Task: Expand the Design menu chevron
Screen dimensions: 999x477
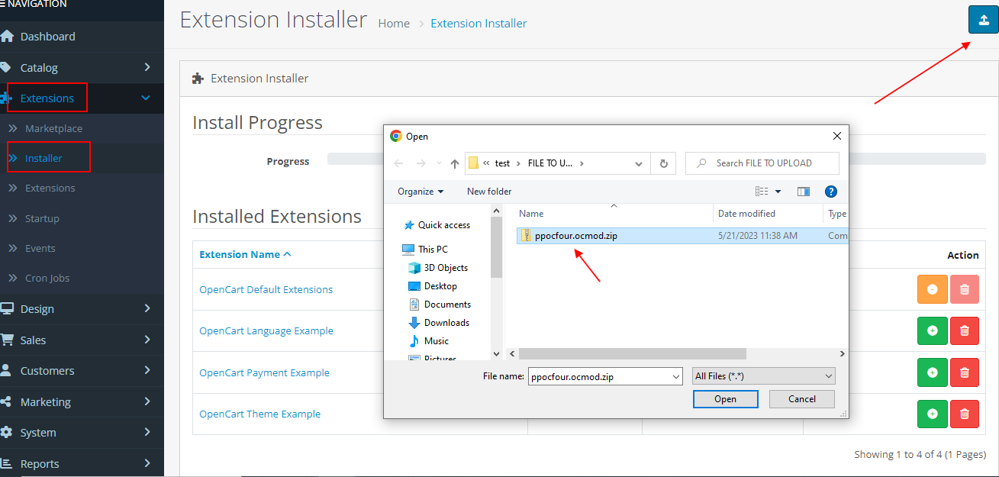Action: click(x=147, y=308)
